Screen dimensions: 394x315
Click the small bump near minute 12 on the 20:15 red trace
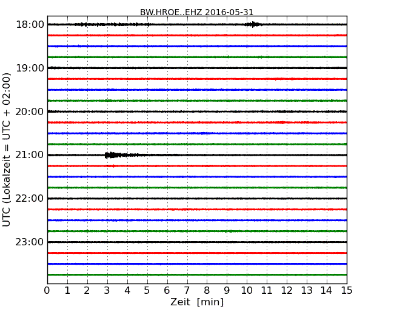(282, 122)
